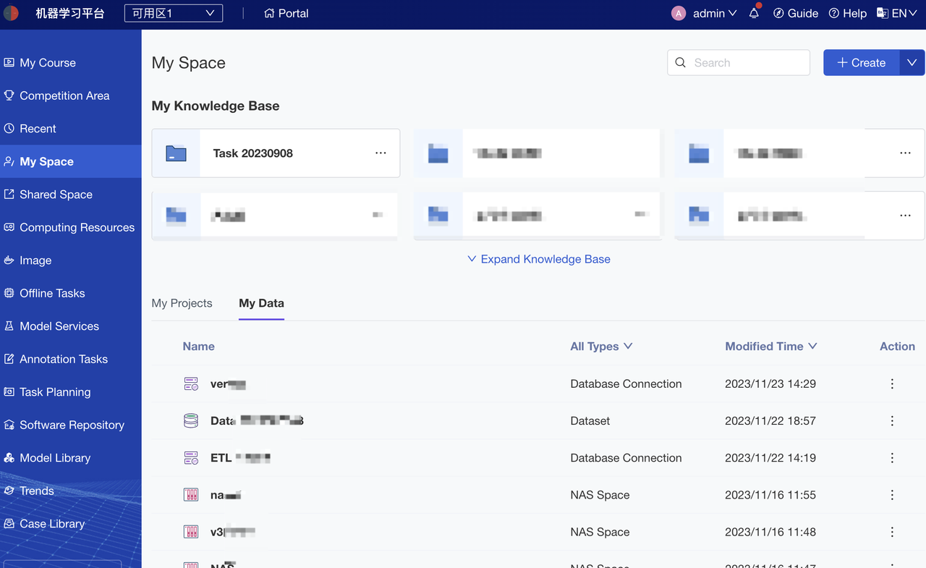Viewport: 926px width, 568px height.
Task: Expand the admin user menu
Action: [x=715, y=13]
